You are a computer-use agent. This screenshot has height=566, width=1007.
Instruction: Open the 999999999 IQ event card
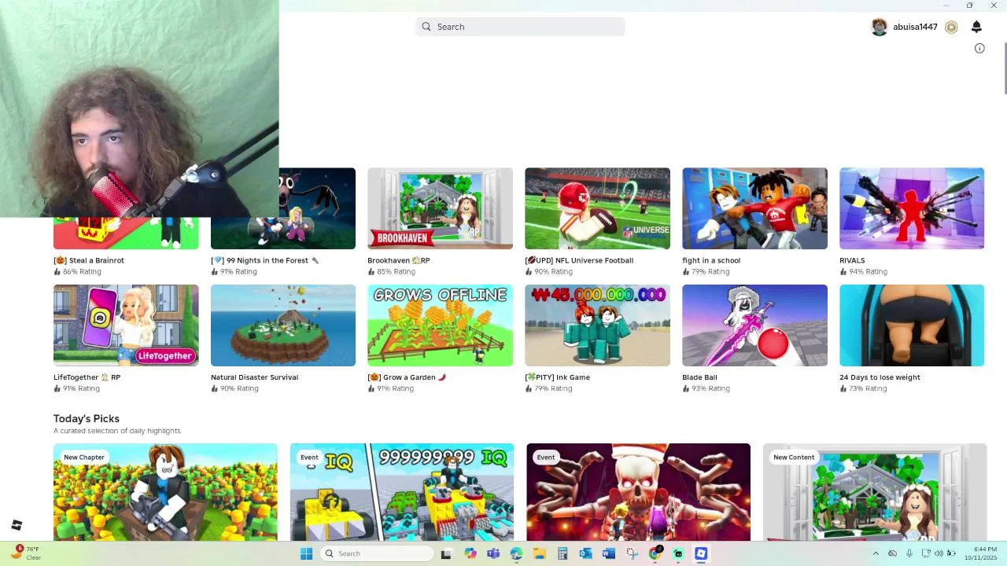(x=402, y=492)
